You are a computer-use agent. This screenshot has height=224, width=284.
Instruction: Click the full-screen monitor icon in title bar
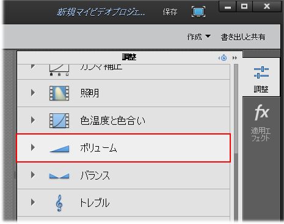198,12
